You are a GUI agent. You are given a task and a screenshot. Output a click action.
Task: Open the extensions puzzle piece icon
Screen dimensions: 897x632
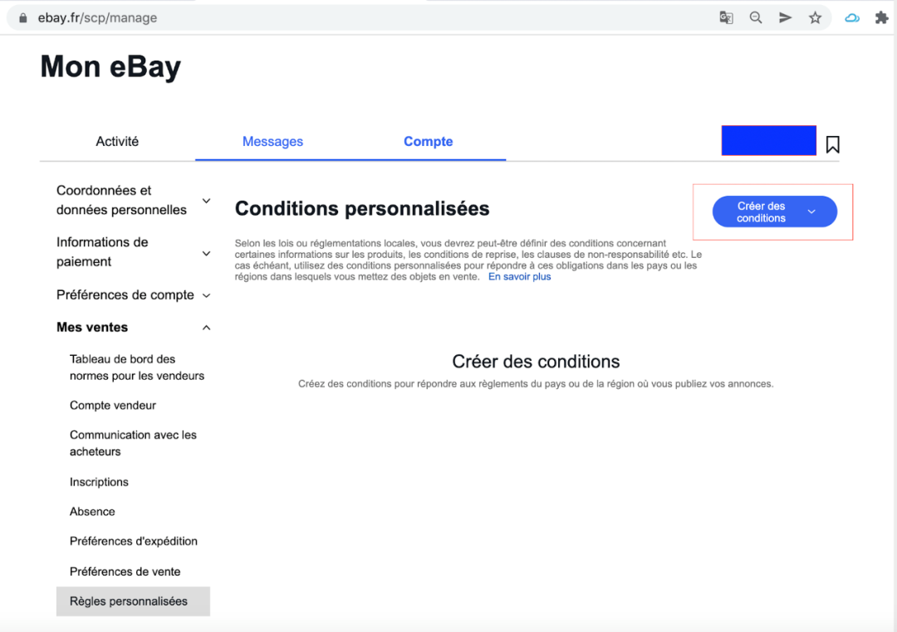tap(881, 17)
